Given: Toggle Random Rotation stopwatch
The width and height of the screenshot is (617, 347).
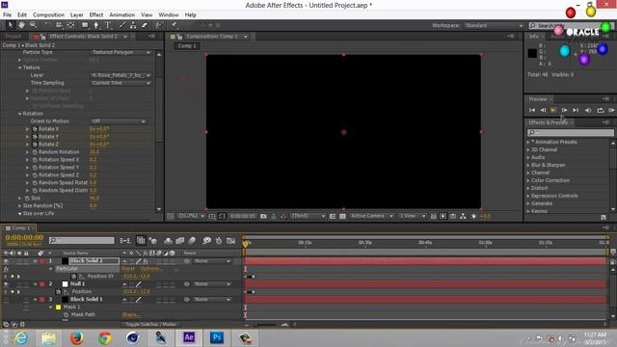Looking at the screenshot, I should 35,152.
